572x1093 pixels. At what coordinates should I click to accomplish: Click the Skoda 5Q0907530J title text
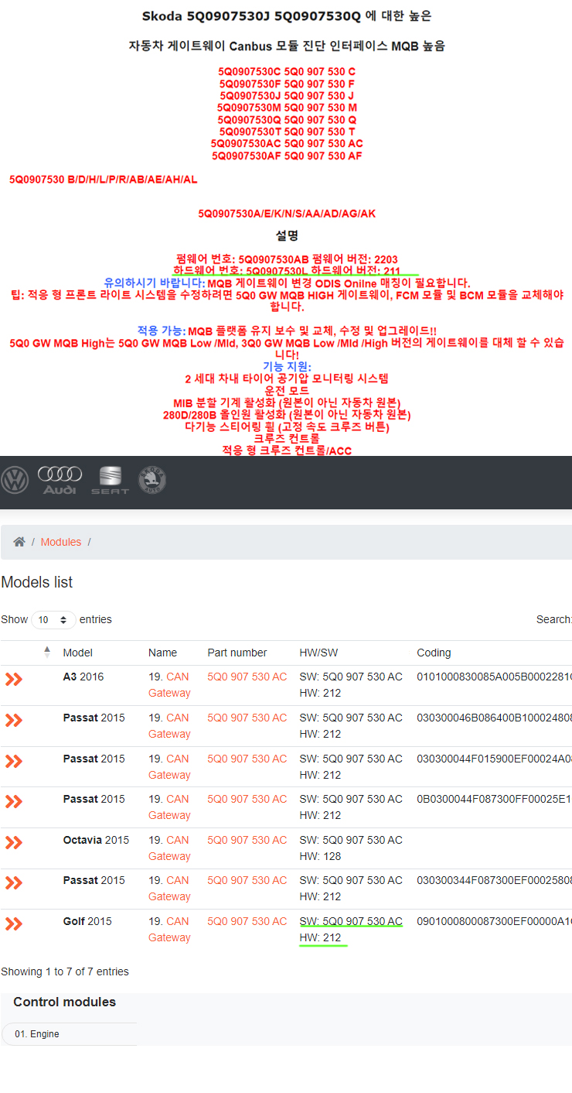(x=287, y=15)
